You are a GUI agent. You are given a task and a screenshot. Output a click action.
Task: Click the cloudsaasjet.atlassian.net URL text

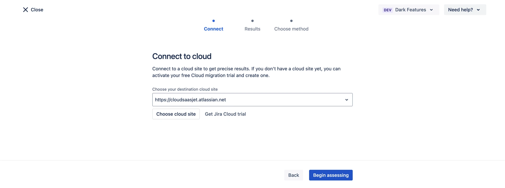(x=190, y=100)
